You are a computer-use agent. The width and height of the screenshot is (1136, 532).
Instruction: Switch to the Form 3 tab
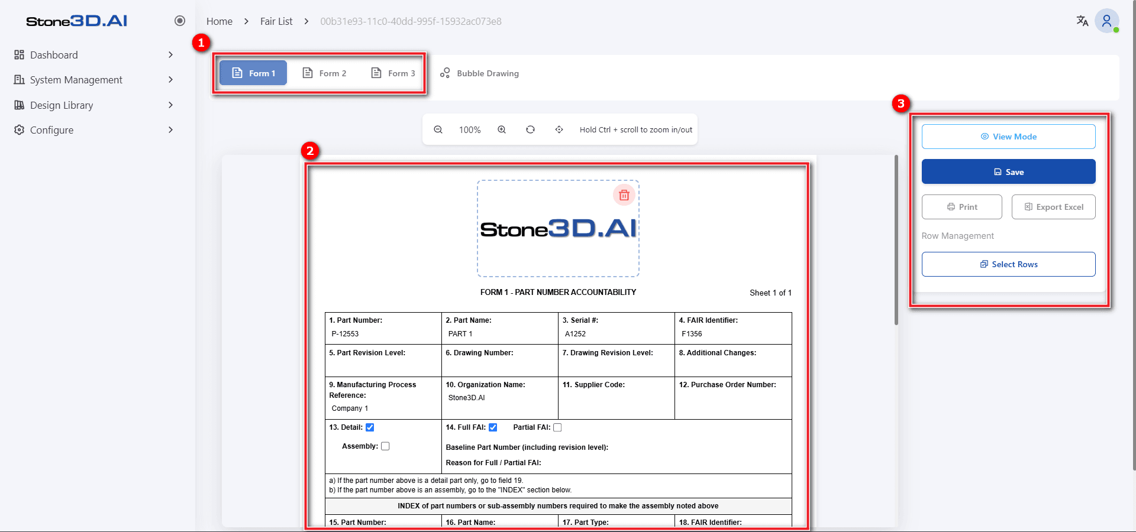393,73
